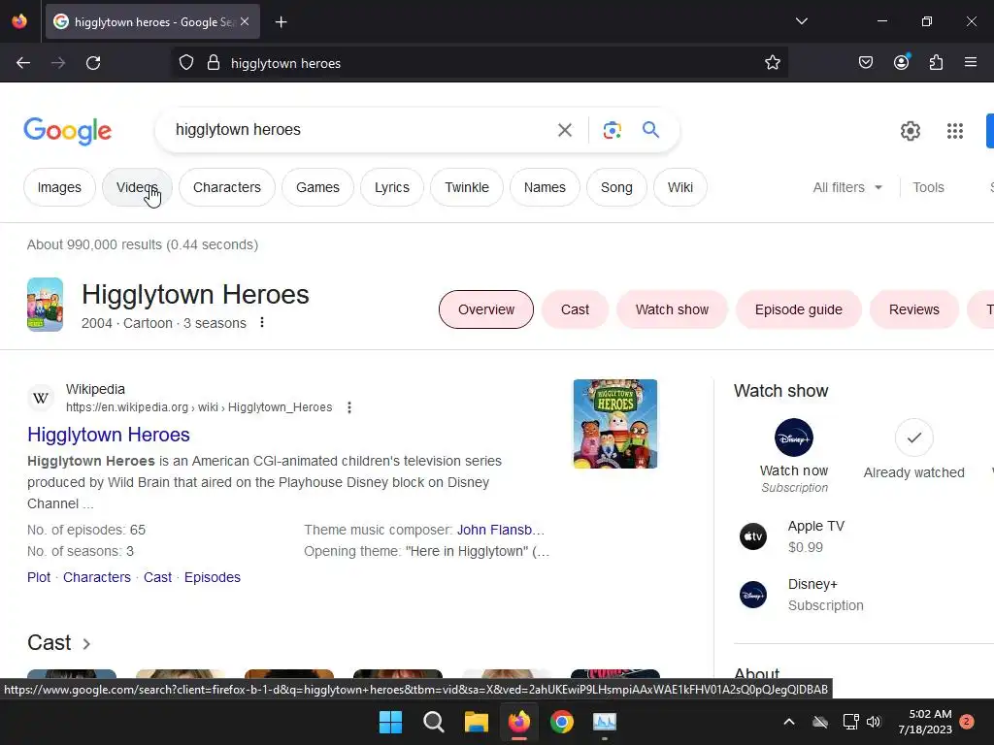Open File Explorer from taskbar
This screenshot has width=994, height=745.
click(x=476, y=722)
